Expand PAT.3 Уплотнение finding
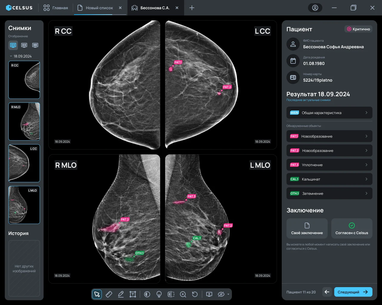 click(329, 165)
